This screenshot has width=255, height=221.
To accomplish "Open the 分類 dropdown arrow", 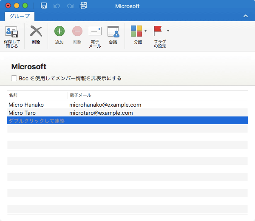I will coord(145,31).
